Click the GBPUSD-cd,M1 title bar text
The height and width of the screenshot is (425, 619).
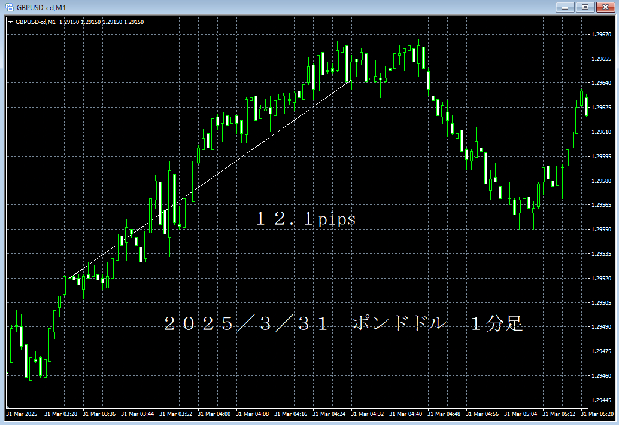[x=41, y=7]
